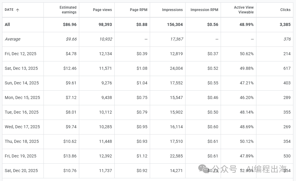Select earnings $7.12 for Dec 15
This screenshot has height=181, width=296.
pos(71,98)
